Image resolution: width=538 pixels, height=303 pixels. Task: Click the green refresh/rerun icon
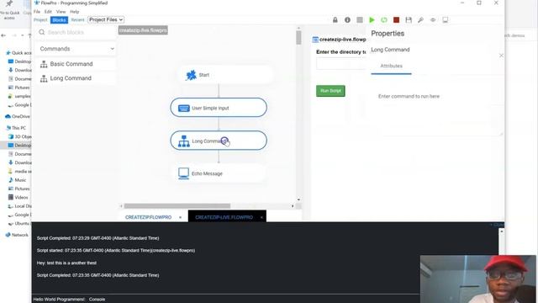pos(384,20)
